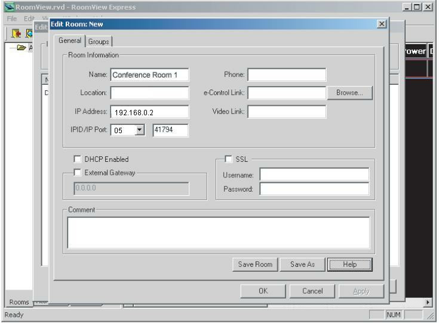439x323 pixels.
Task: Click the Apply button
Action: tap(361, 291)
